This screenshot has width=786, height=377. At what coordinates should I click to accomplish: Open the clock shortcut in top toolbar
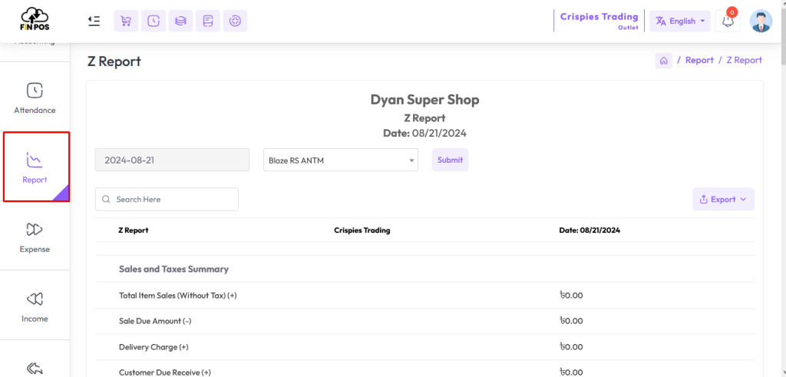click(x=154, y=21)
